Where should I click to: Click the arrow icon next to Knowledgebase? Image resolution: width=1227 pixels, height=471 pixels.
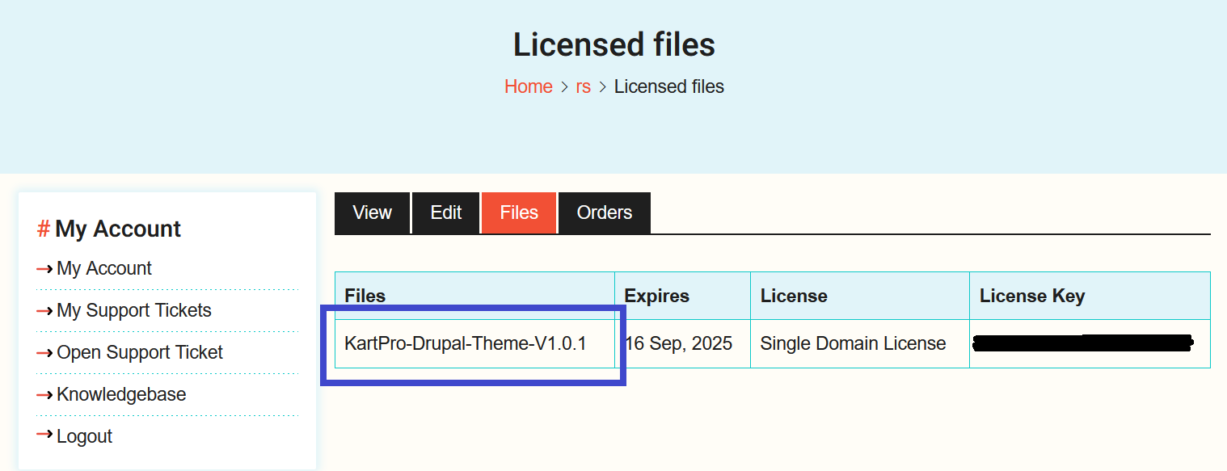tap(44, 395)
